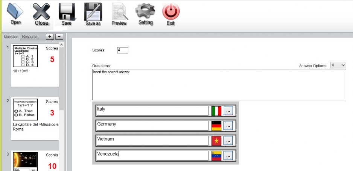Image resolution: width=353 pixels, height=171 pixels.
Task: Click the '10+10=?' question text
Action: tap(21, 71)
